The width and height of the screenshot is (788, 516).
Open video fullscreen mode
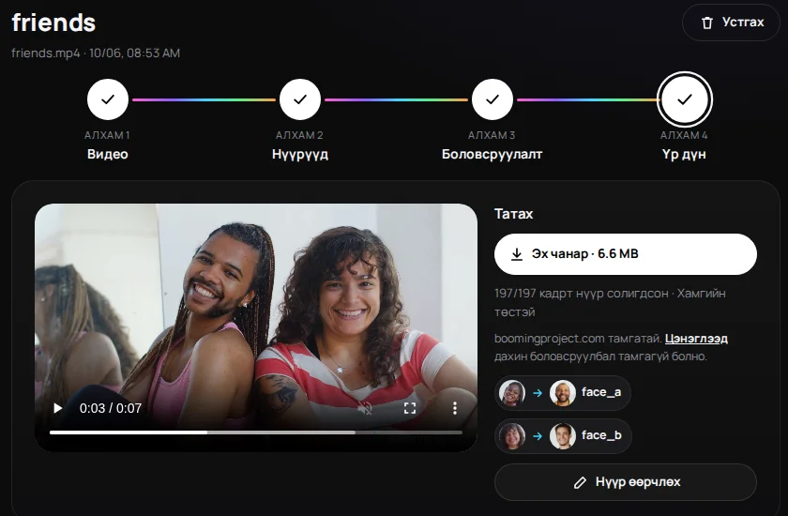click(x=410, y=408)
